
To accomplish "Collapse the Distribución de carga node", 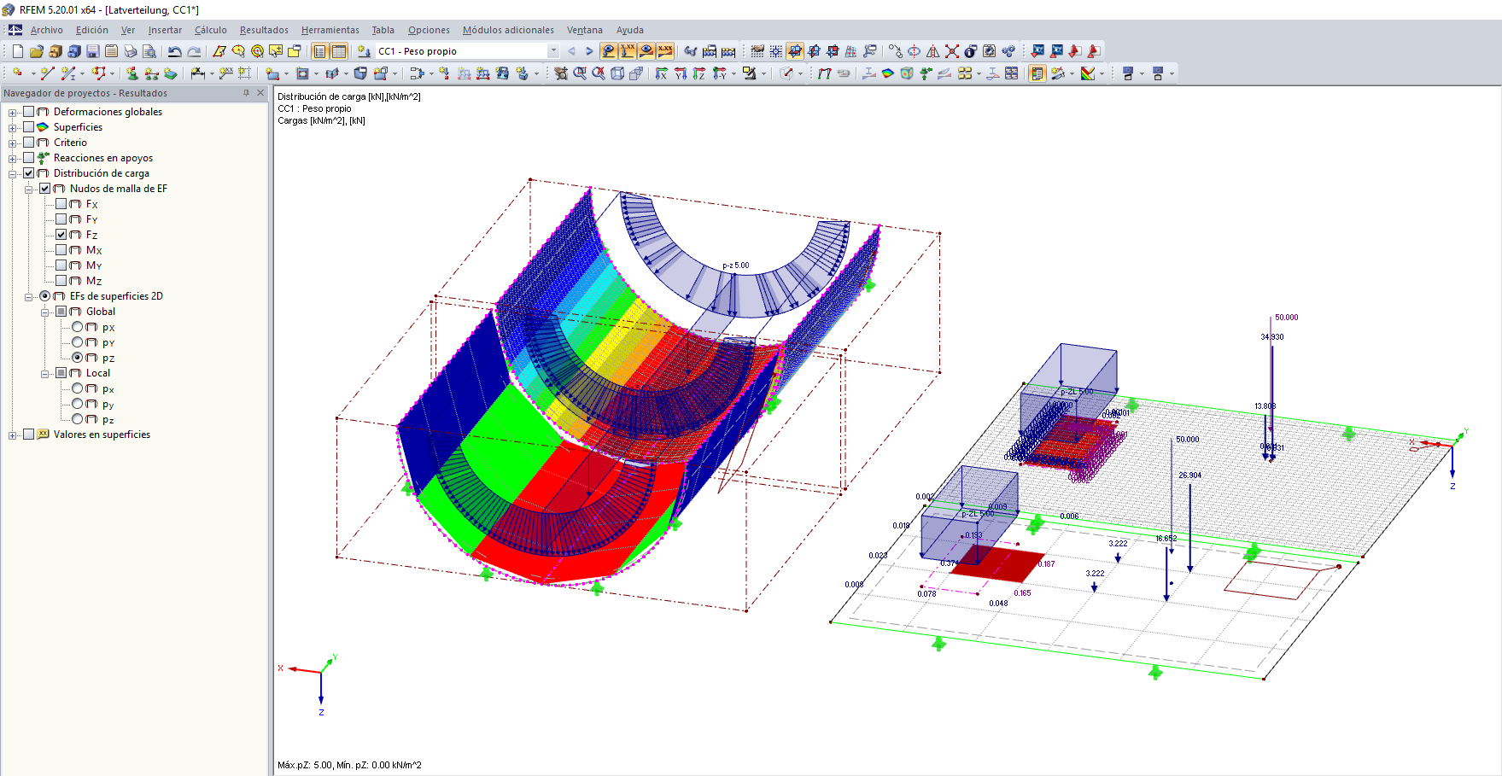I will 13,174.
